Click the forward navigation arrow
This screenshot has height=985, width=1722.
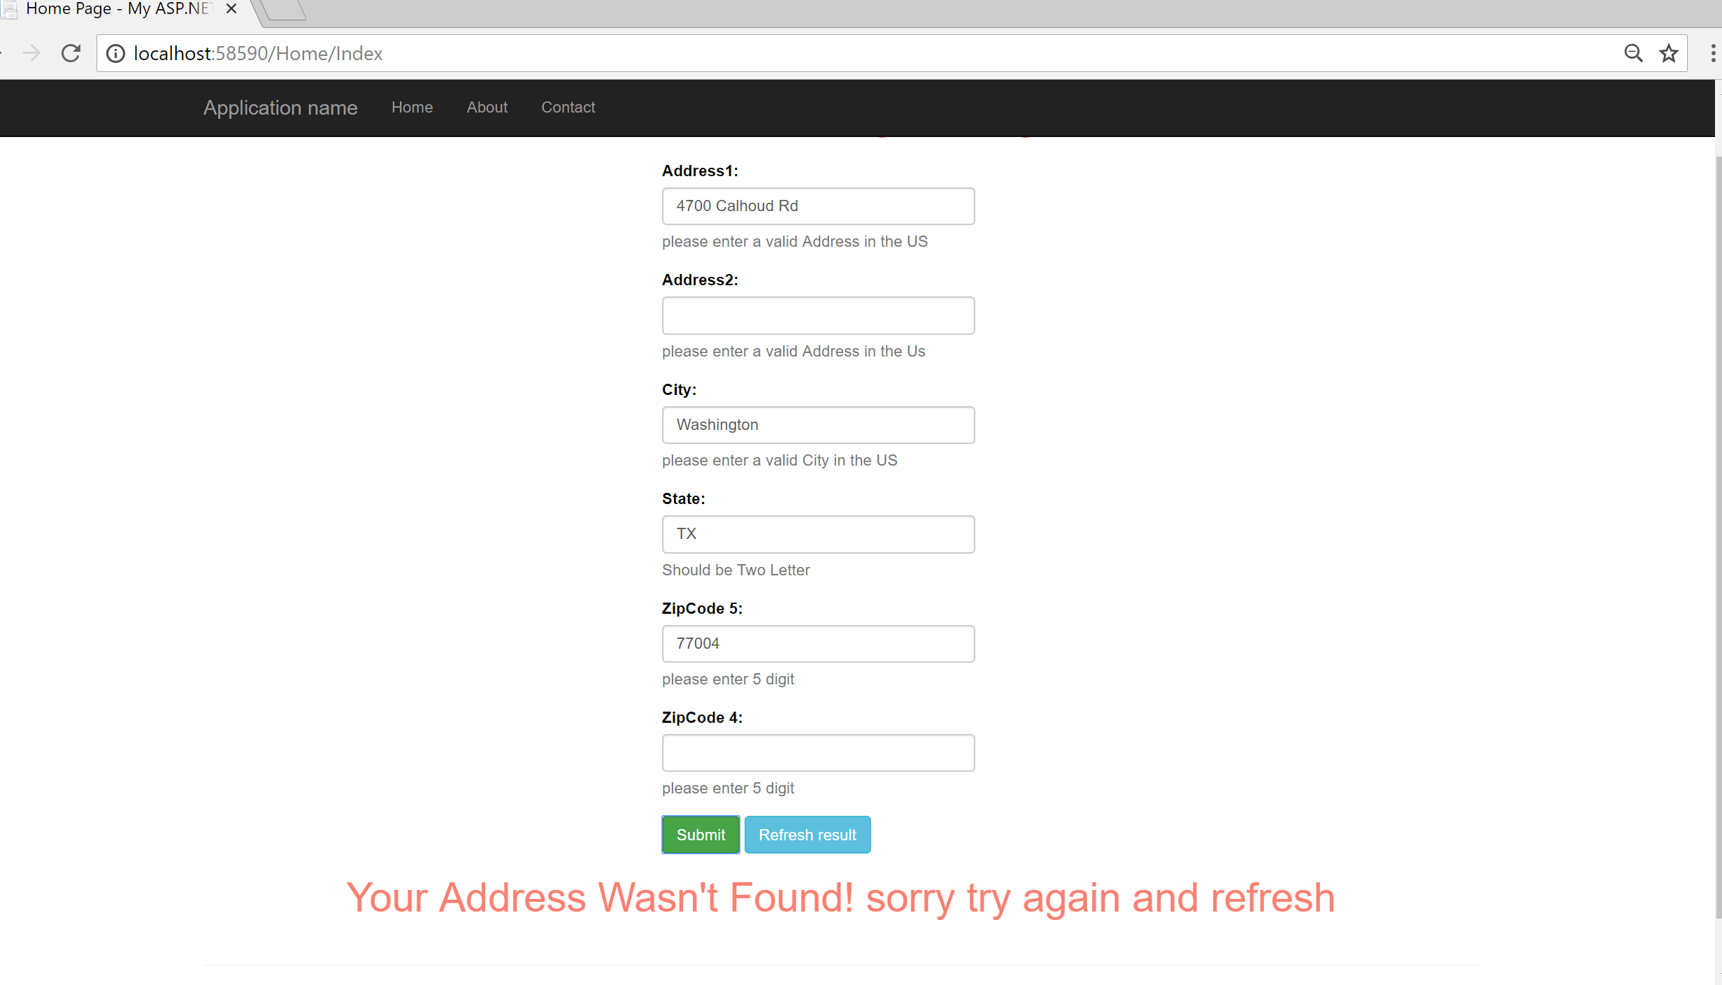coord(31,53)
